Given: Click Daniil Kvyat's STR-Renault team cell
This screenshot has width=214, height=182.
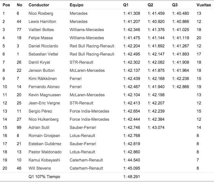Looking at the screenshot, I should click(82, 62).
